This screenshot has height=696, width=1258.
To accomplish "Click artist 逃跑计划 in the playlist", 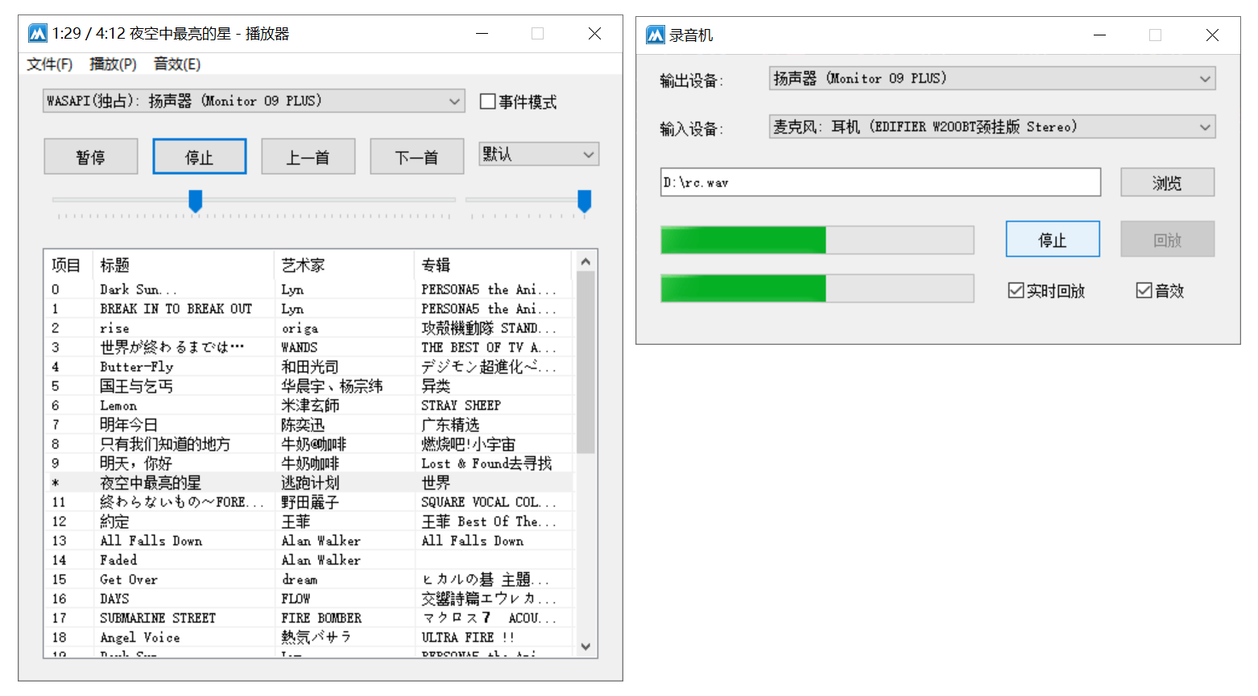I will 310,483.
